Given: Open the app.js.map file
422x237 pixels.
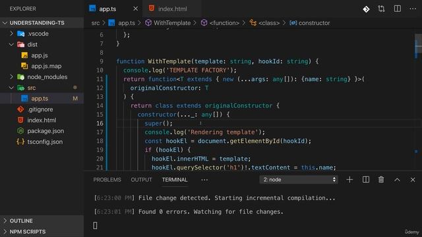Looking at the screenshot, I should pos(46,66).
